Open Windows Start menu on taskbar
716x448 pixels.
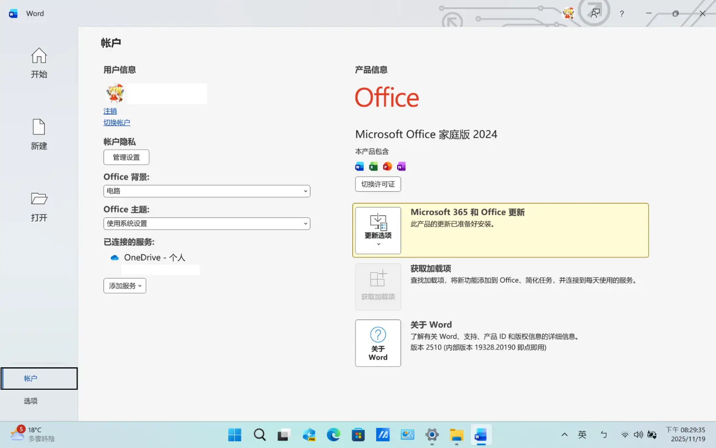(234, 435)
